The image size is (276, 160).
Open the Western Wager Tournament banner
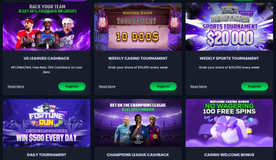(138, 27)
